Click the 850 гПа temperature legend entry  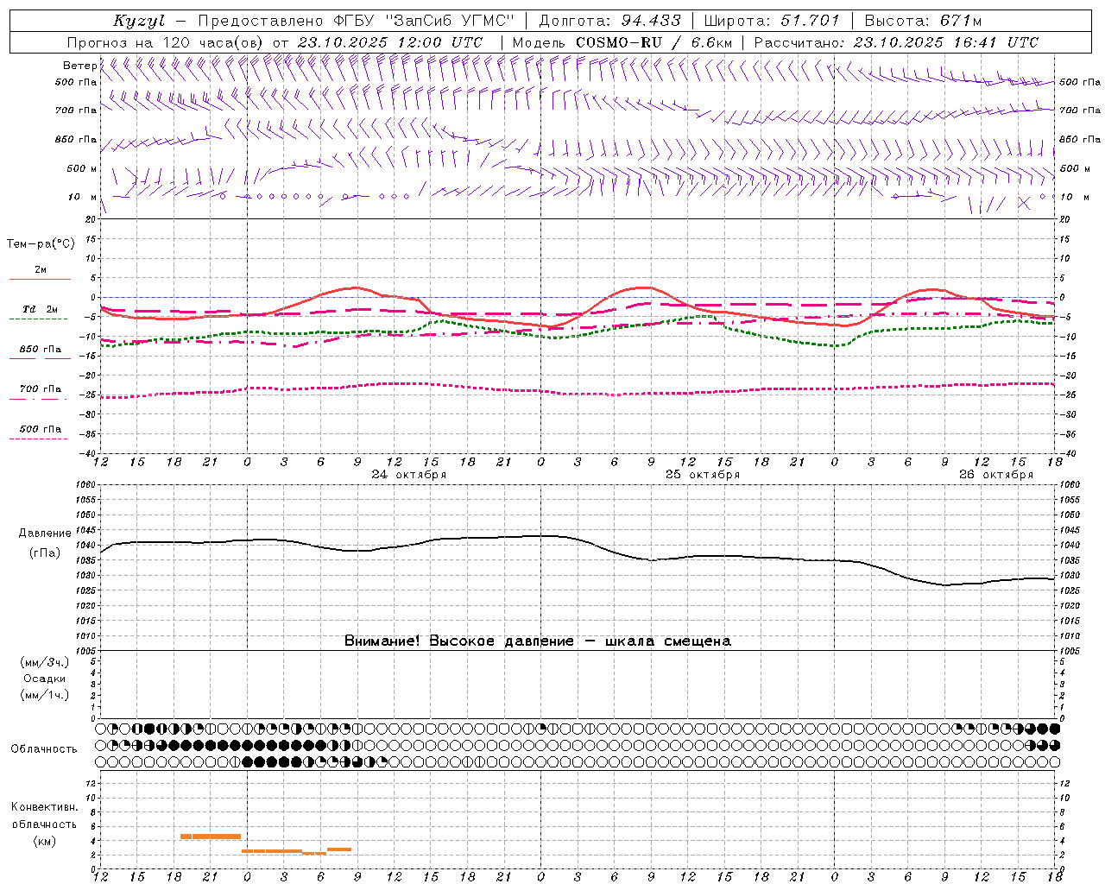point(40,349)
